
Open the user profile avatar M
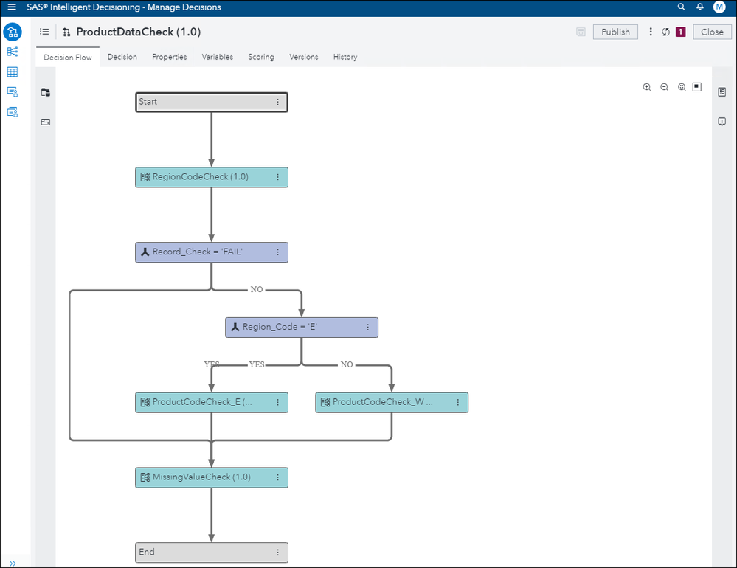coord(719,7)
